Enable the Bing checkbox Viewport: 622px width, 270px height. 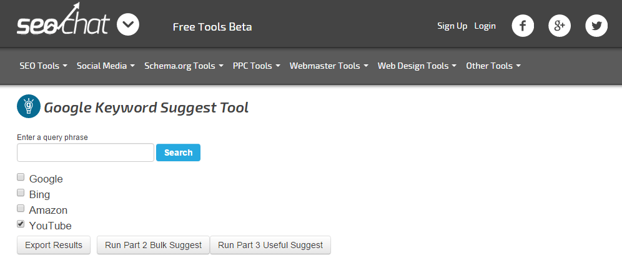21,193
